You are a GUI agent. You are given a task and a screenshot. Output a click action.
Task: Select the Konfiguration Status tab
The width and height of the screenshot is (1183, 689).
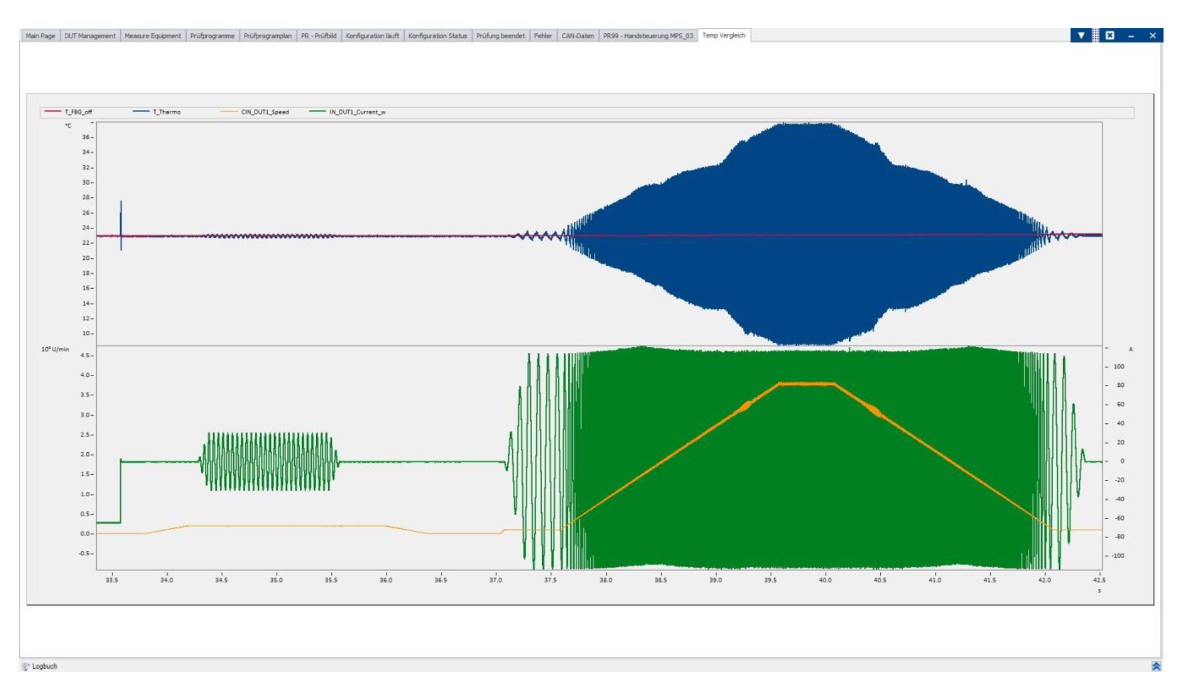coord(437,36)
